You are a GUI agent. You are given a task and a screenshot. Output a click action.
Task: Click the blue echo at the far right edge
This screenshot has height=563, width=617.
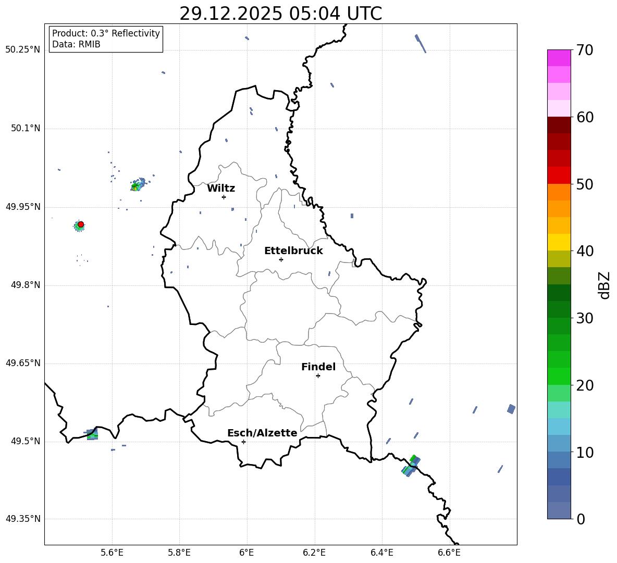pos(511,409)
